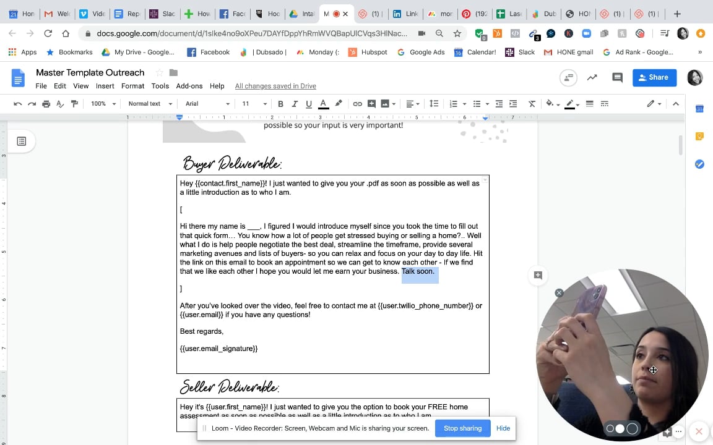Open the Google Calendar side panel
The width and height of the screenshot is (713, 445).
(699, 109)
